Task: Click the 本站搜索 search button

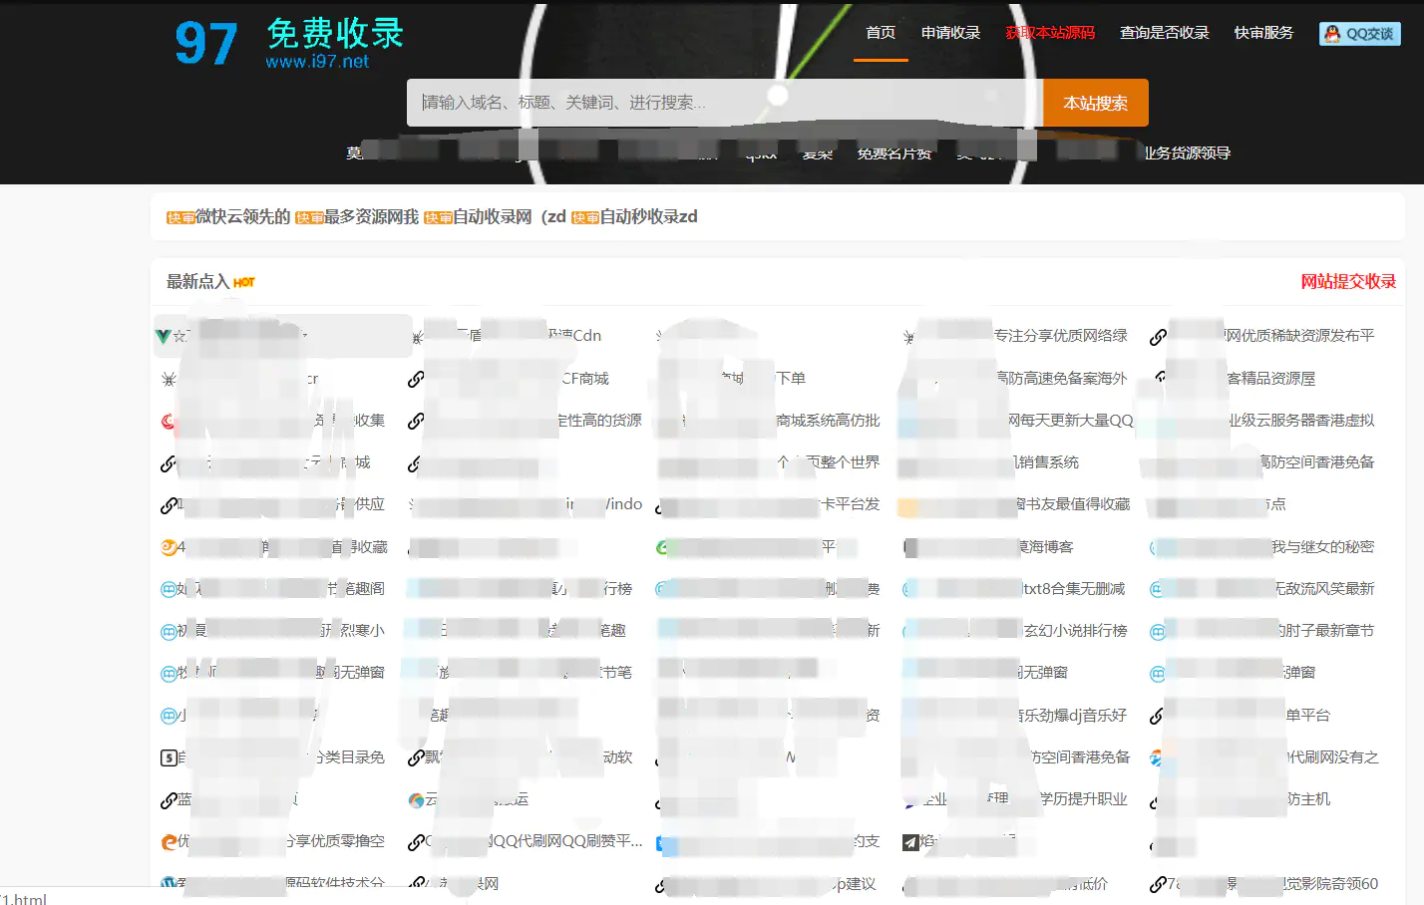Action: click(1094, 102)
